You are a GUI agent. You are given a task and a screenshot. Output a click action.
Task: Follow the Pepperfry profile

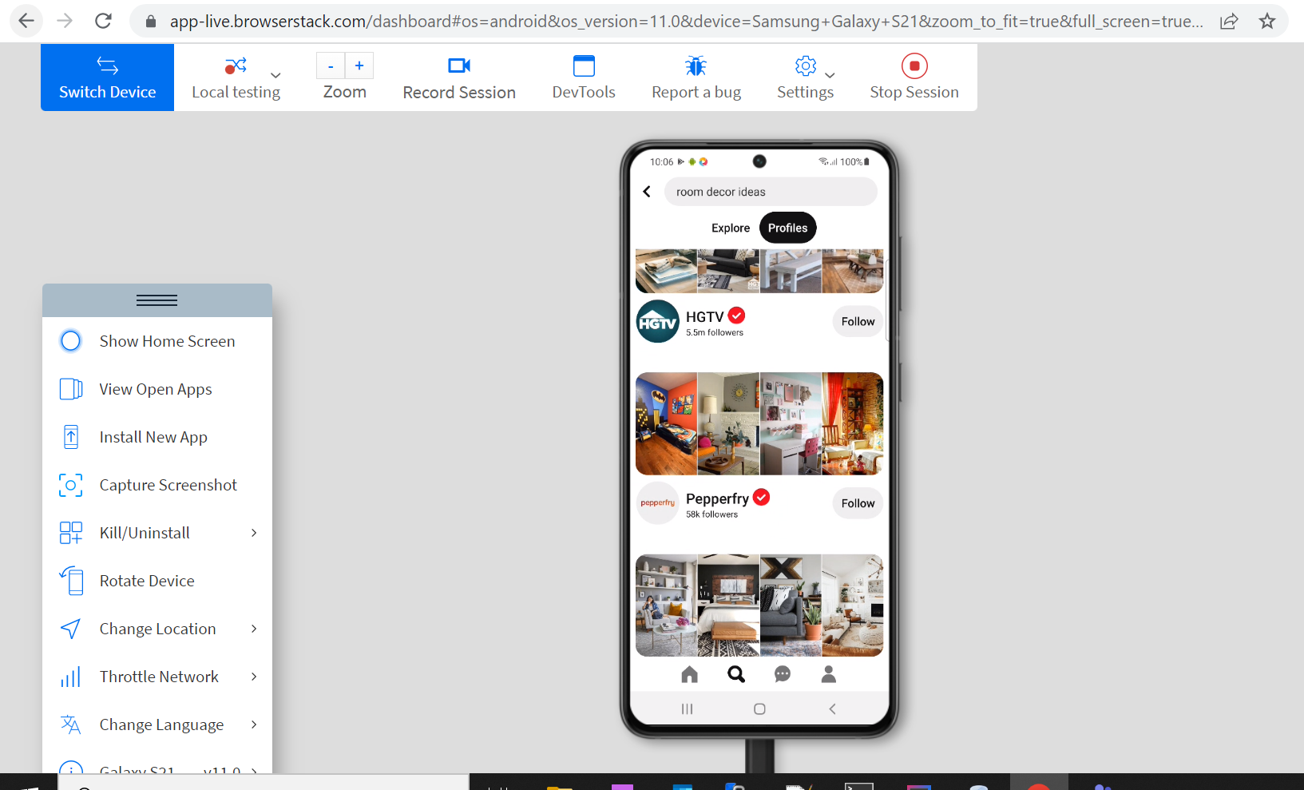(x=858, y=503)
